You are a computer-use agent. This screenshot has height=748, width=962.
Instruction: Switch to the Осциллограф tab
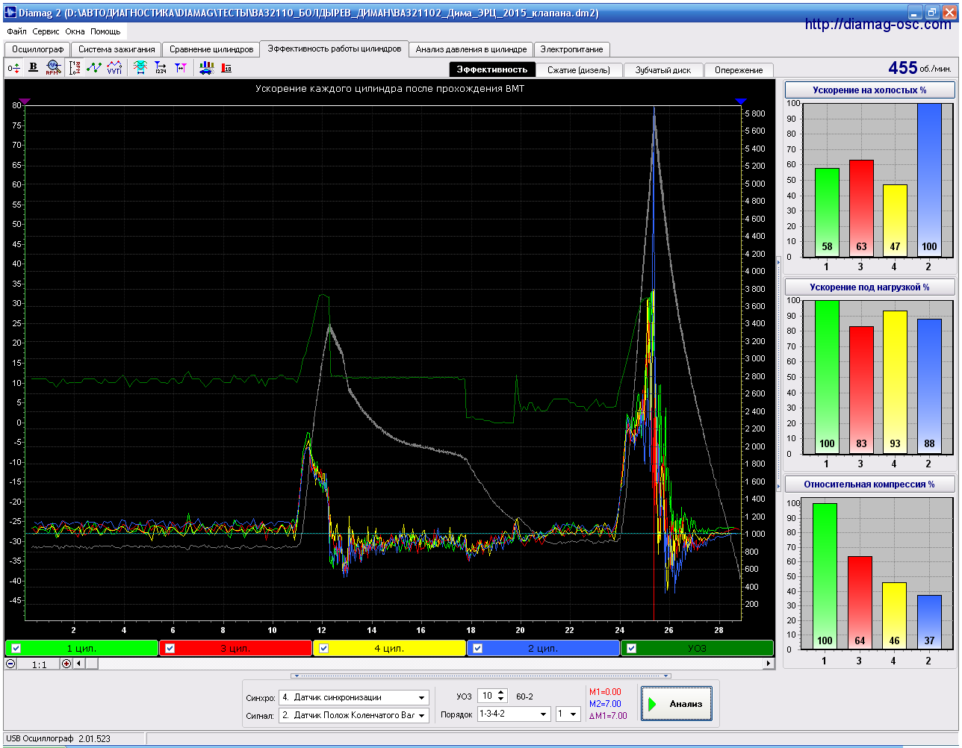pos(37,49)
